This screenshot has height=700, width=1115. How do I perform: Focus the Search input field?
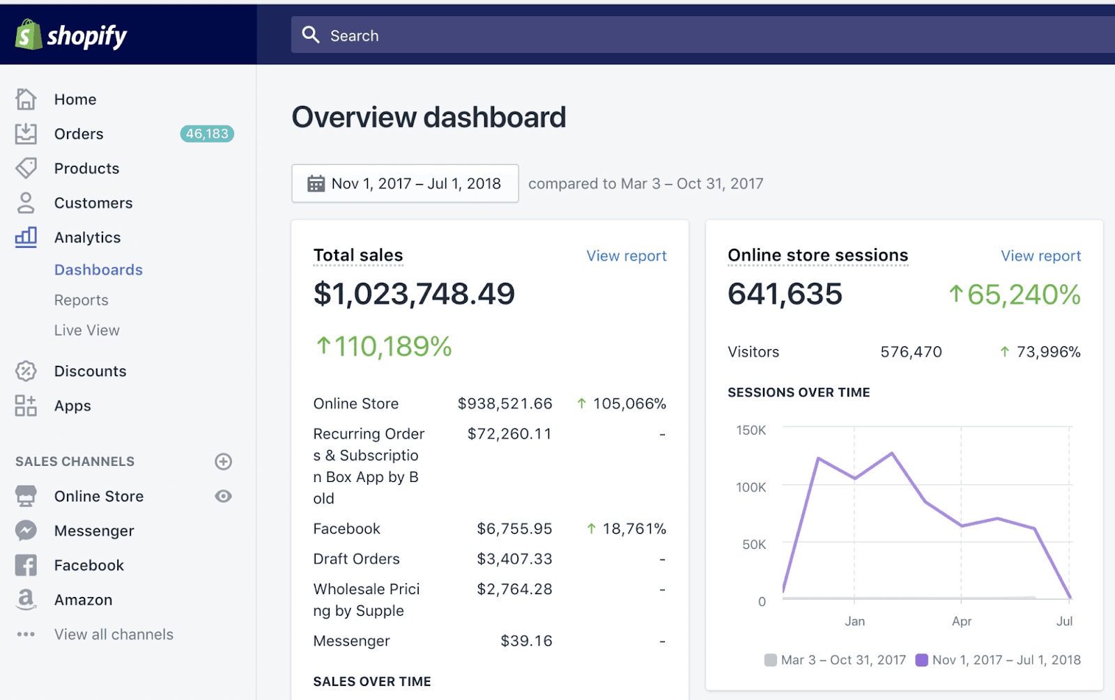pos(703,35)
